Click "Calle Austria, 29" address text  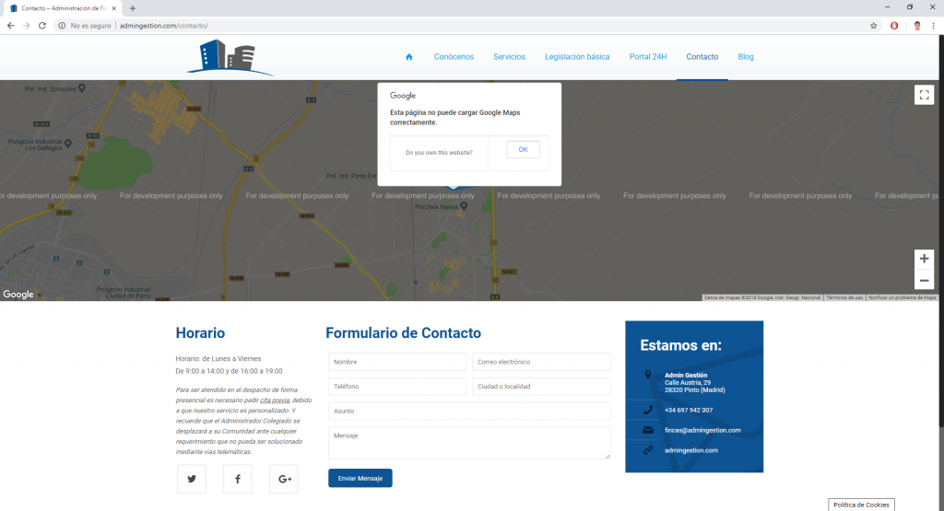pos(688,382)
